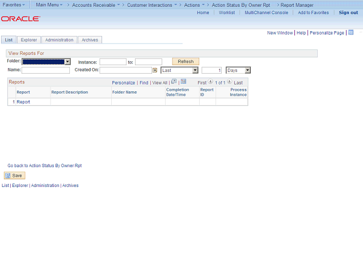Switch to the Administration tab

point(59,40)
